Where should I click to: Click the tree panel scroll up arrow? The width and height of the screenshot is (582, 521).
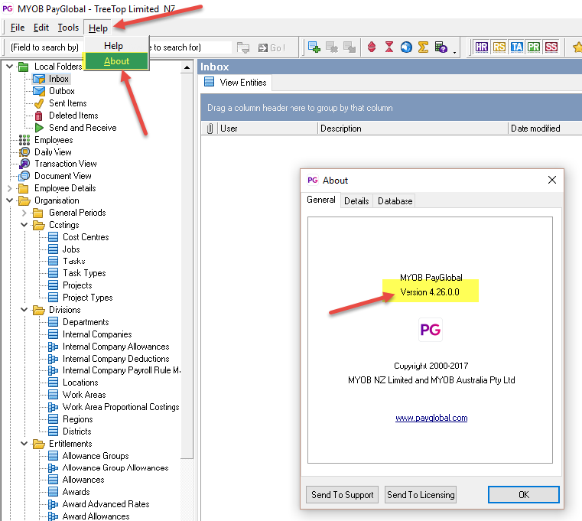pyautogui.click(x=187, y=67)
